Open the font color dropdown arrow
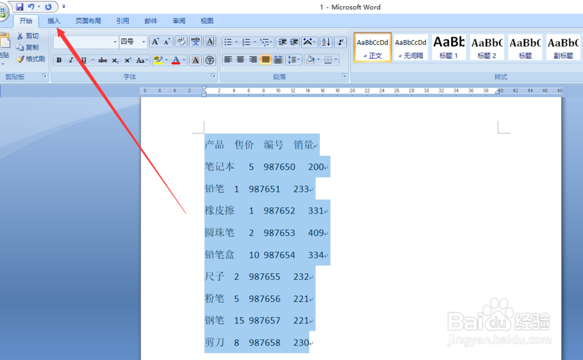 182,59
